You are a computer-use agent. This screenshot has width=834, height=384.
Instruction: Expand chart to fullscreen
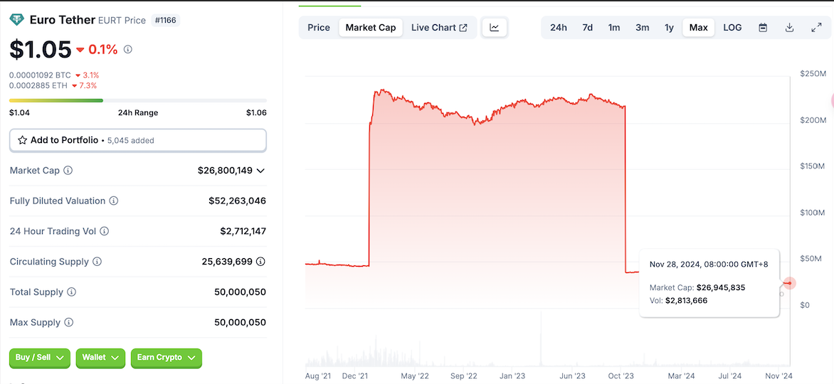816,28
